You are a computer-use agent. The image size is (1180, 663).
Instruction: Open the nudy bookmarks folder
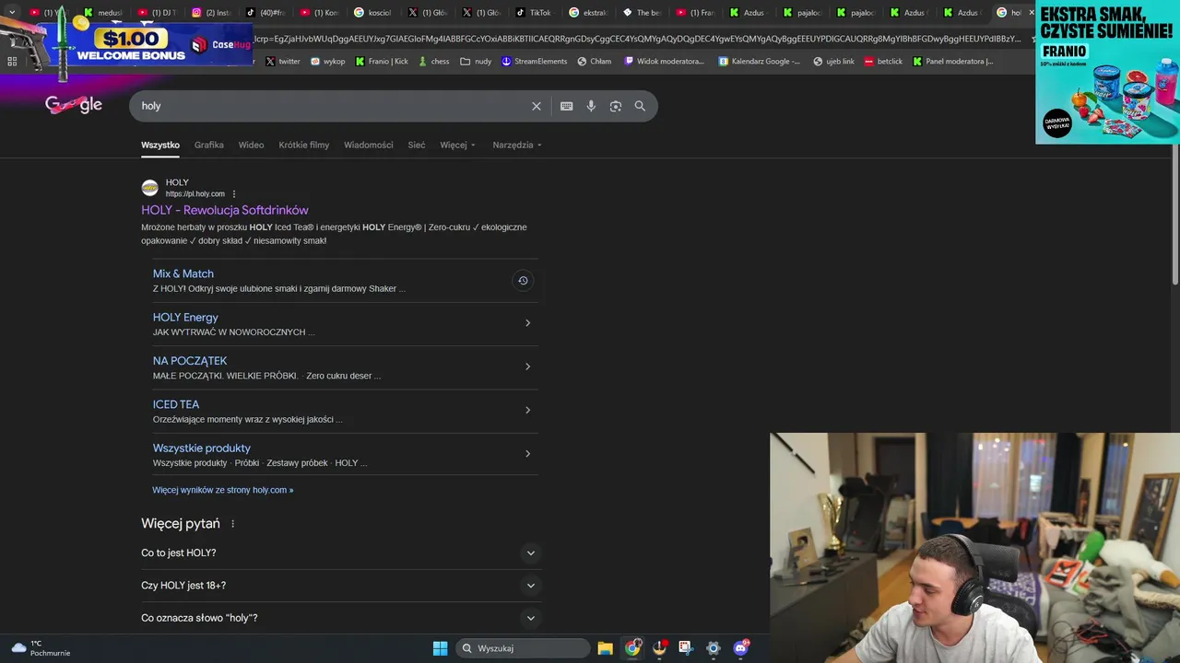click(476, 62)
